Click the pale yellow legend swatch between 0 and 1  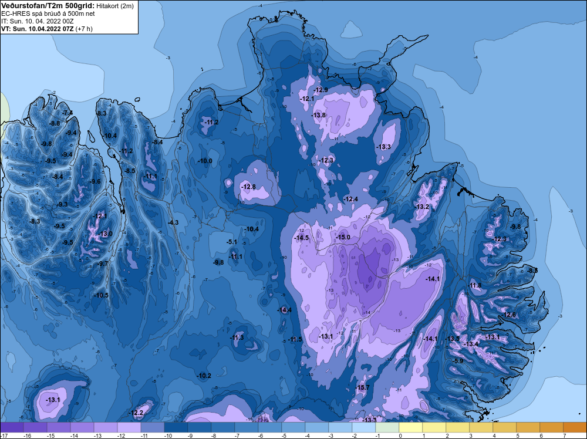411,427
